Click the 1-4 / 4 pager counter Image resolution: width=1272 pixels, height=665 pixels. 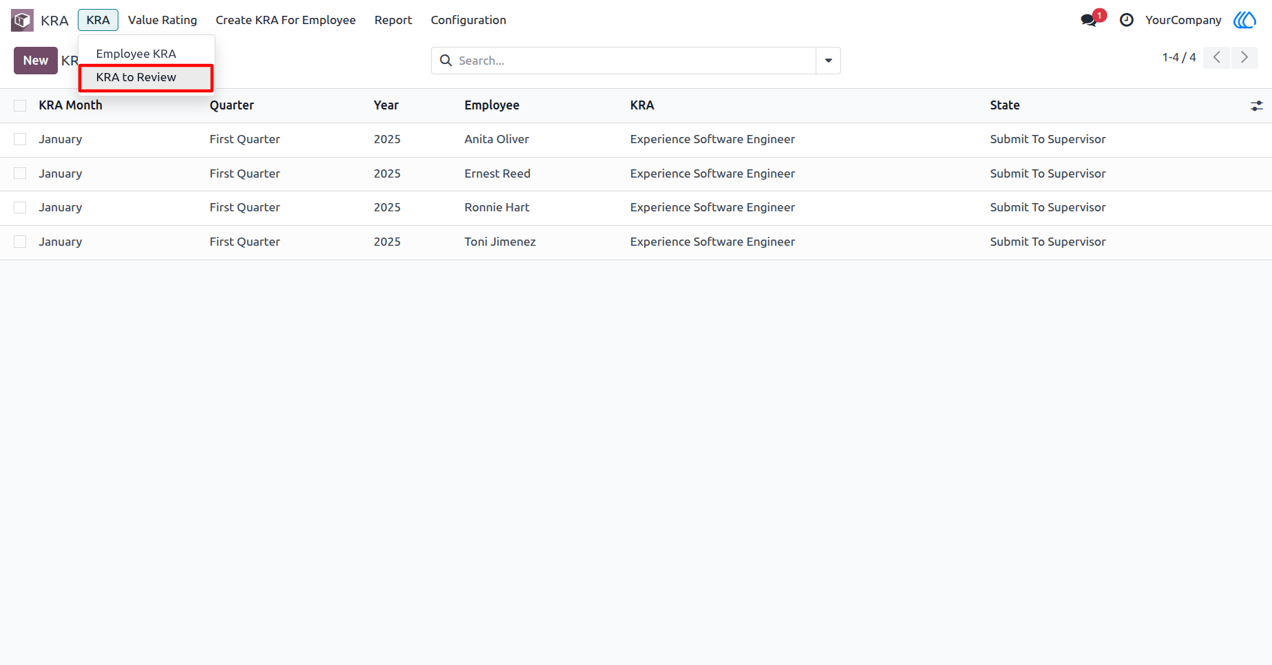[x=1179, y=57]
